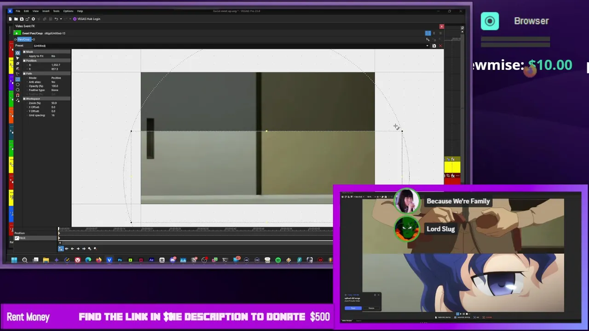
Task: Open taskbar Search icon
Action: (x=25, y=260)
